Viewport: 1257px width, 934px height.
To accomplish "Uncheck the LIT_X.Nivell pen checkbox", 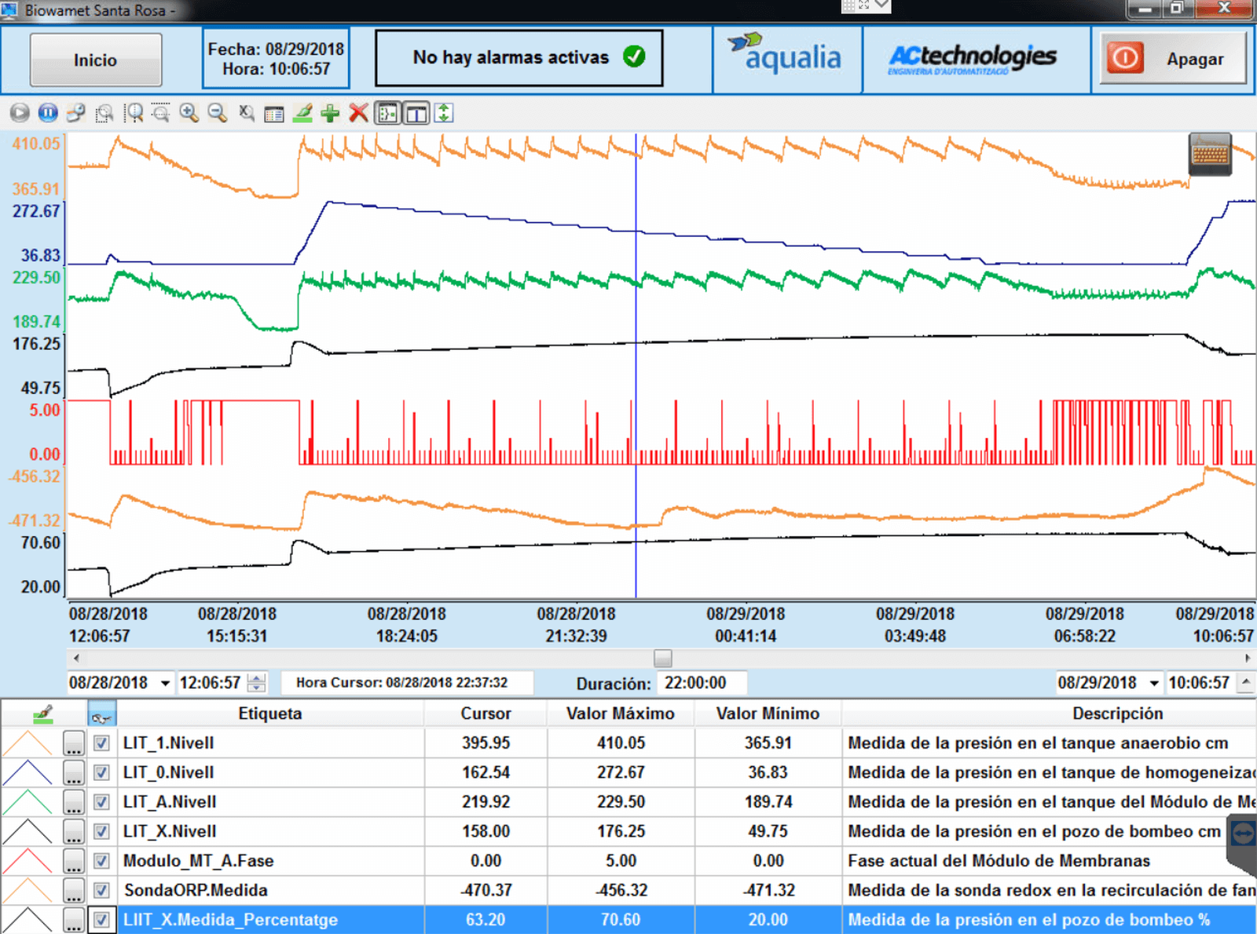I will click(101, 831).
